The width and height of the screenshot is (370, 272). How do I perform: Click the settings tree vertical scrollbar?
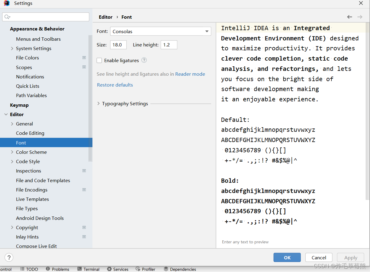click(90, 98)
